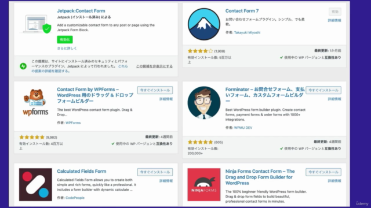
Task: Click the WPForms five-star rating
Action: point(32,138)
